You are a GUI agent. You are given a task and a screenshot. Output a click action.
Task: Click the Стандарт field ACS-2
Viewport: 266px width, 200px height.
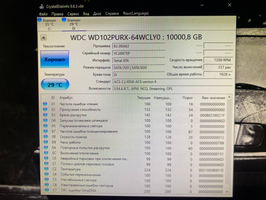[172, 82]
